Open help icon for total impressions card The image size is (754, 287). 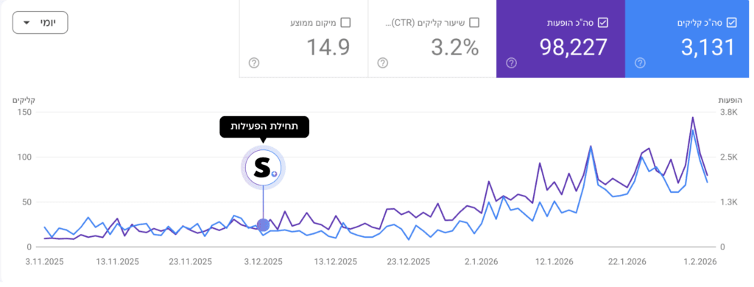(511, 63)
